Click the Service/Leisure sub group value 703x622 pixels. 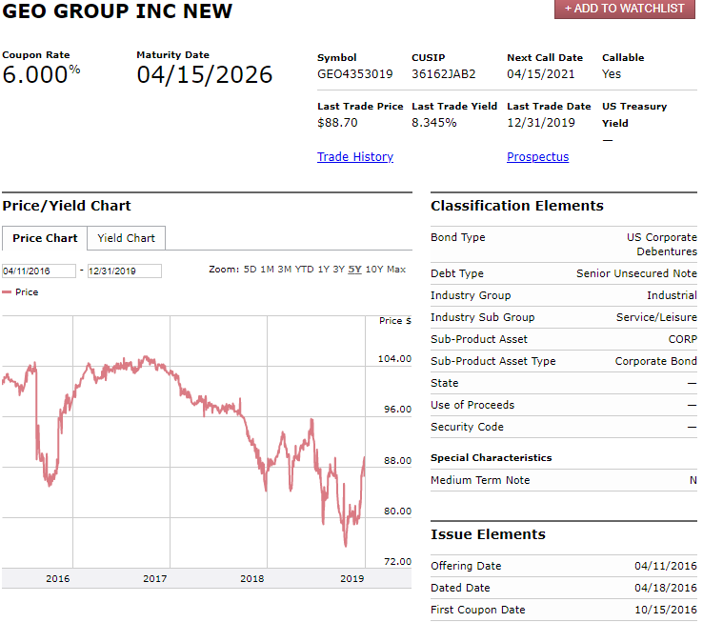656,317
